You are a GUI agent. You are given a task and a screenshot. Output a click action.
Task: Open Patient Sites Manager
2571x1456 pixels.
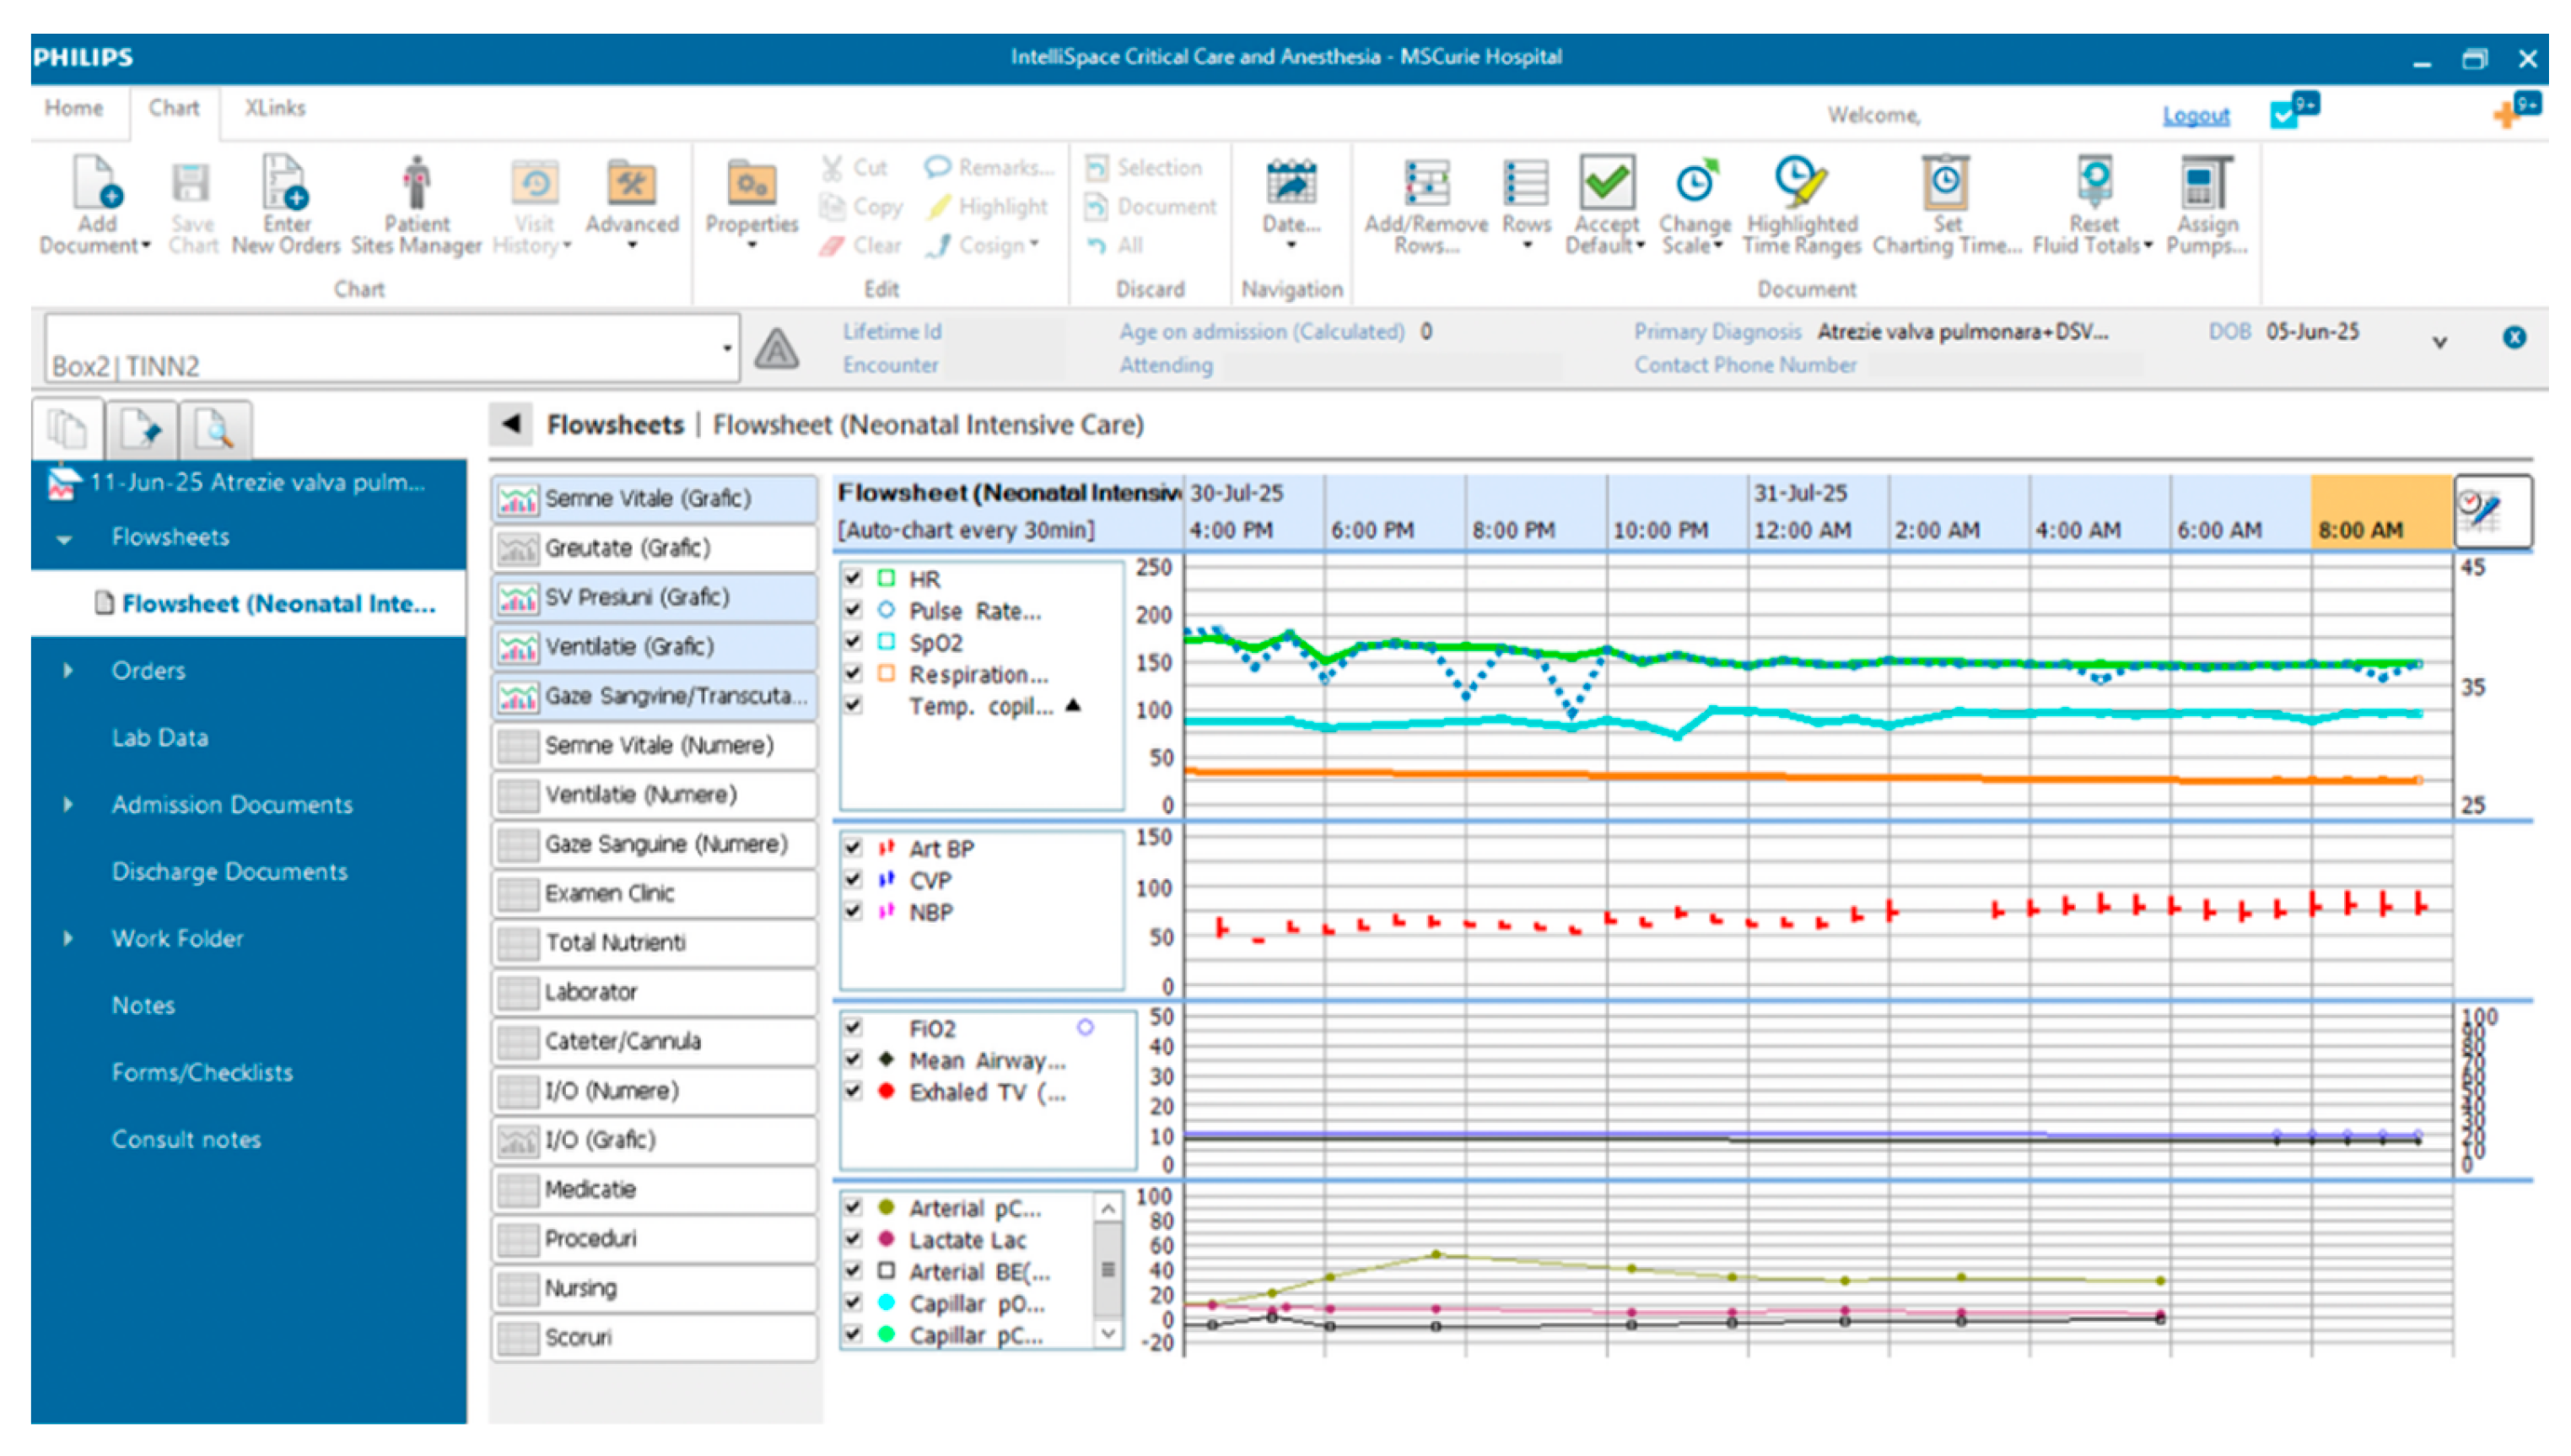pyautogui.click(x=417, y=185)
